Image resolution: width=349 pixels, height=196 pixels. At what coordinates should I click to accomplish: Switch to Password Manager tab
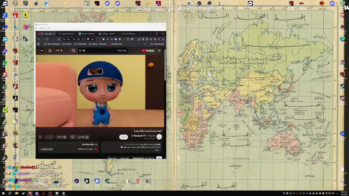tap(127, 34)
